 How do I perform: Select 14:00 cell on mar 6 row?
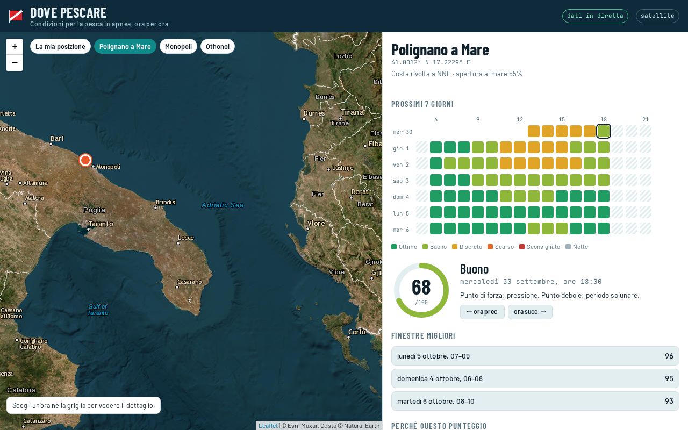tap(548, 228)
